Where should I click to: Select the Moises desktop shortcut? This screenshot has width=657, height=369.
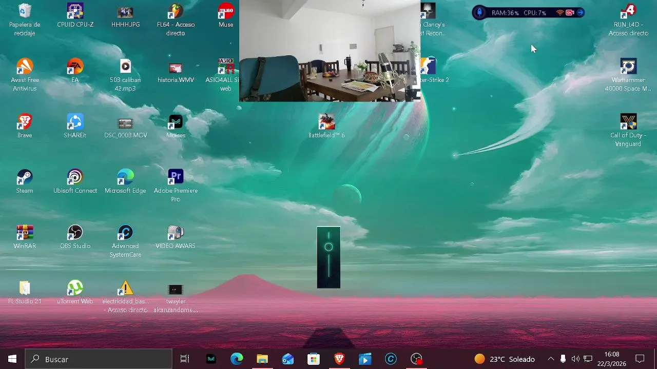pyautogui.click(x=176, y=126)
